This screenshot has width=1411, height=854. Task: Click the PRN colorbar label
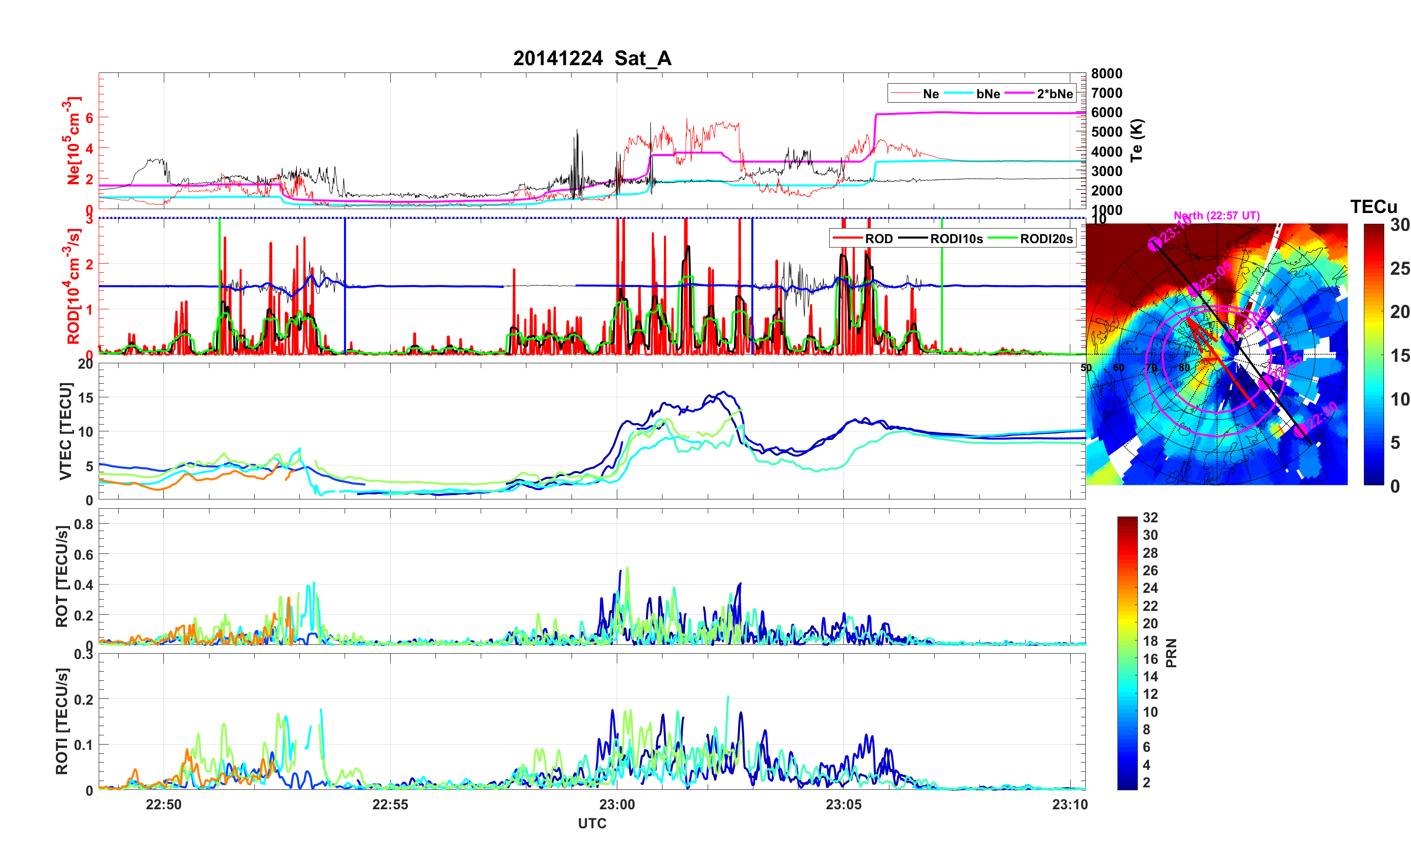(1171, 653)
